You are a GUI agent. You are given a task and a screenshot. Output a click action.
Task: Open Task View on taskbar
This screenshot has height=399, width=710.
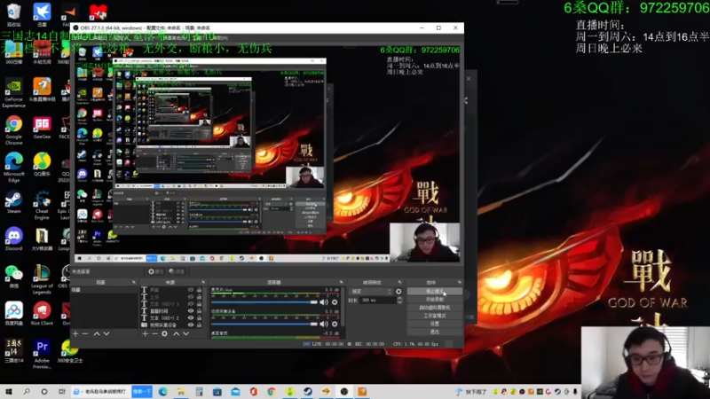point(61,391)
